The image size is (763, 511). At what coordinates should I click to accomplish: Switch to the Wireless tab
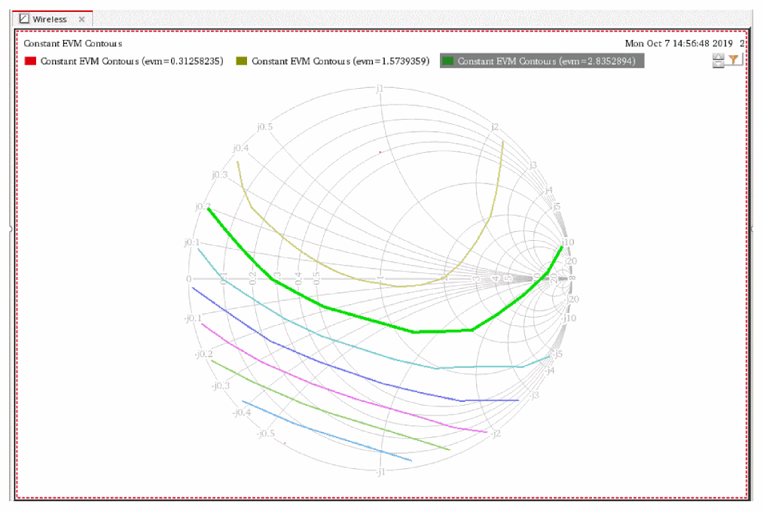pos(50,19)
